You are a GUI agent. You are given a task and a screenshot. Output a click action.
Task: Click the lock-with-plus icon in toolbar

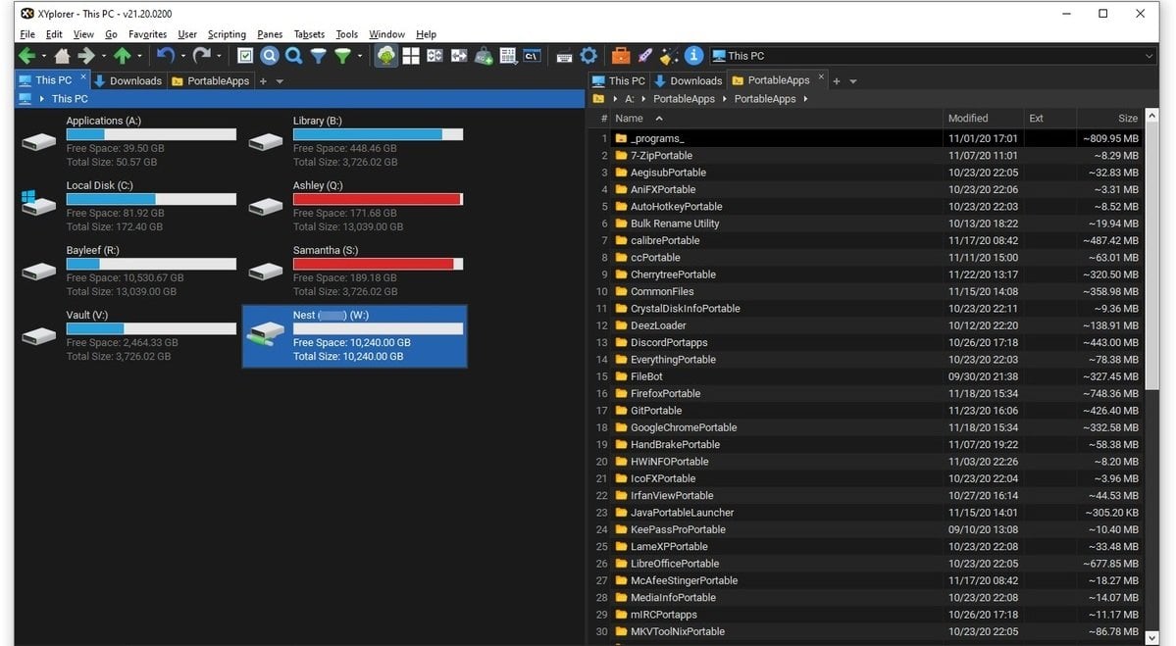point(484,56)
